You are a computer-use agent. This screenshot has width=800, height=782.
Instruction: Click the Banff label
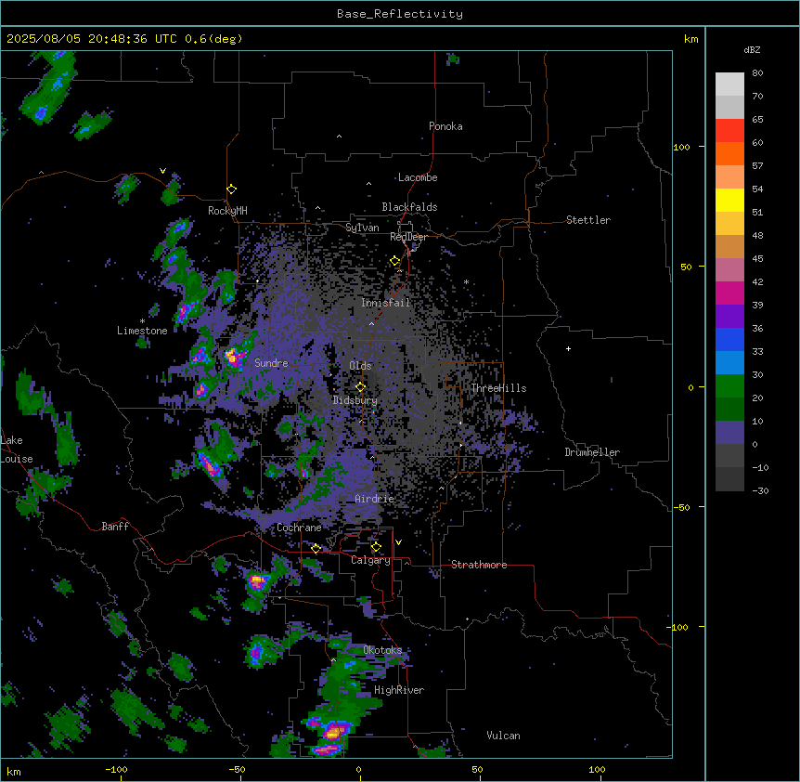click(115, 527)
